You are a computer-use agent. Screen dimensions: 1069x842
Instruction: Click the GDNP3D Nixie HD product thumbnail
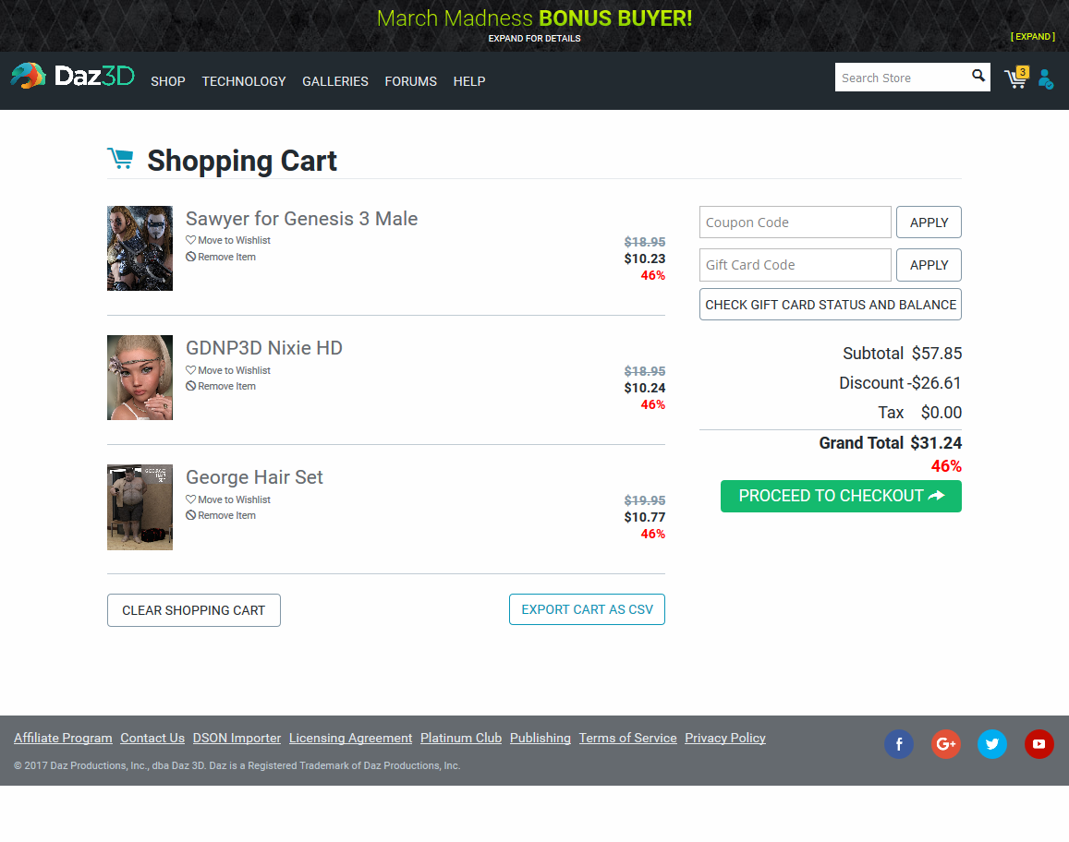140,378
